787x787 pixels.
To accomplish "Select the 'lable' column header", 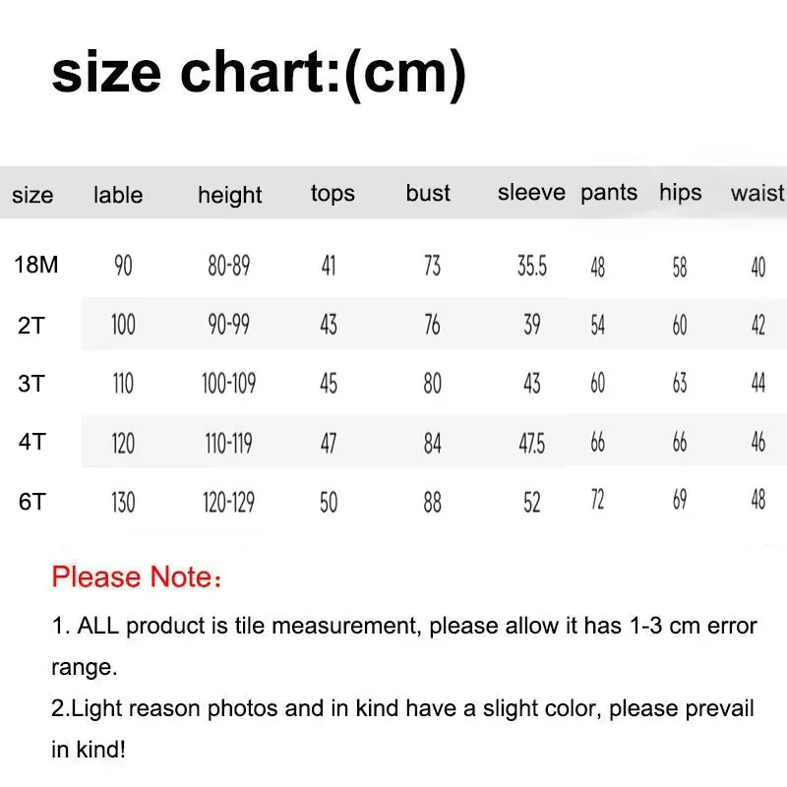I will point(118,195).
